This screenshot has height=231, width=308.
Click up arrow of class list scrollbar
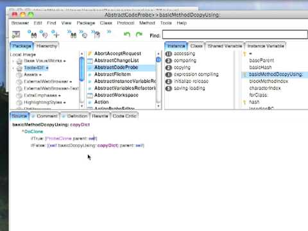158,54
